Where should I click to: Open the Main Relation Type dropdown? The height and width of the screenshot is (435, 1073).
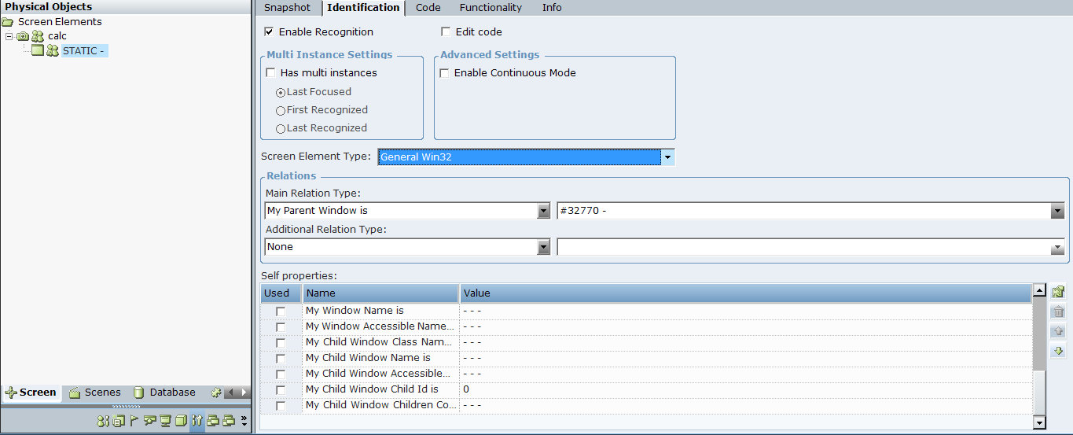[x=543, y=211]
